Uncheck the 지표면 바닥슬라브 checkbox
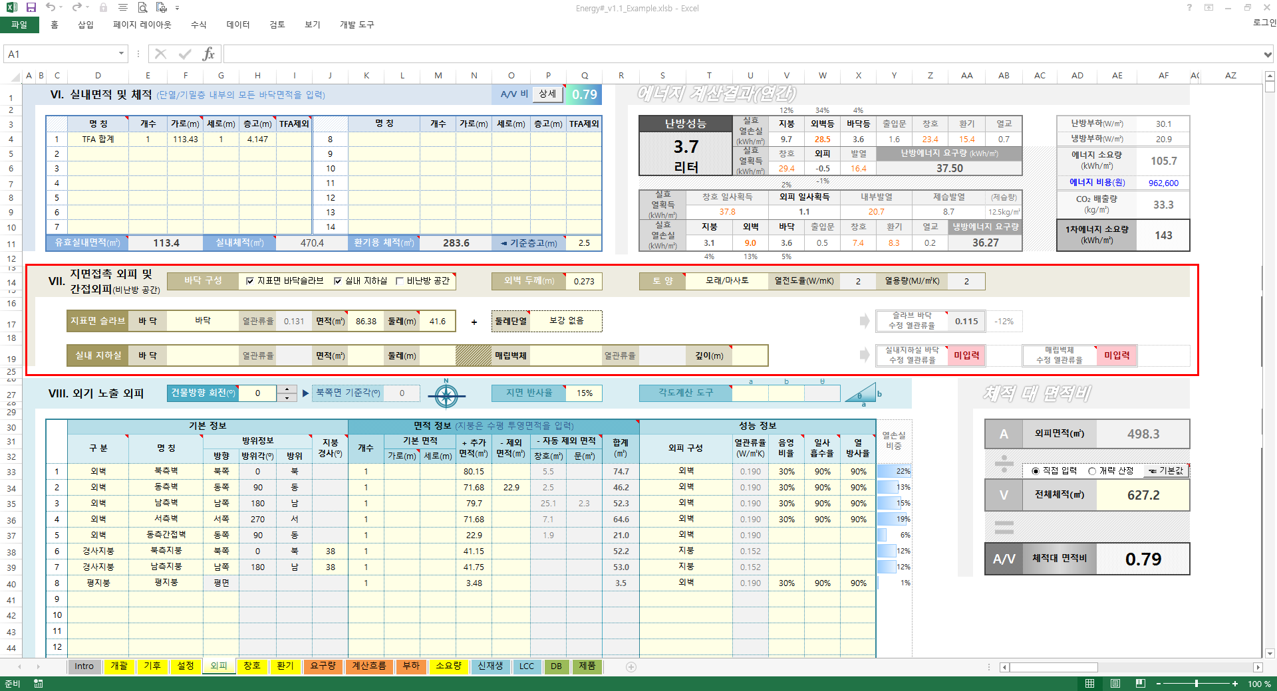Image resolution: width=1277 pixels, height=691 pixels. tap(250, 281)
